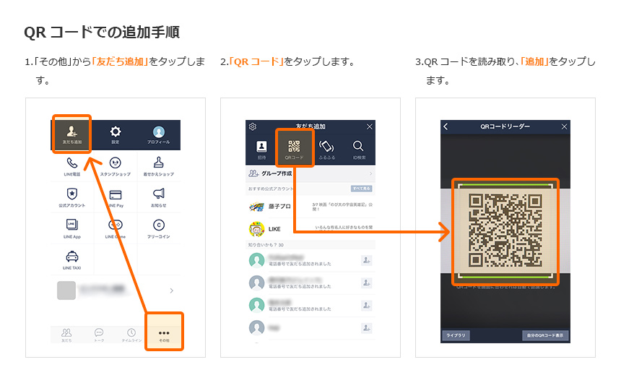Select the LIKE account avatar
The image size is (621, 383).
(256, 229)
